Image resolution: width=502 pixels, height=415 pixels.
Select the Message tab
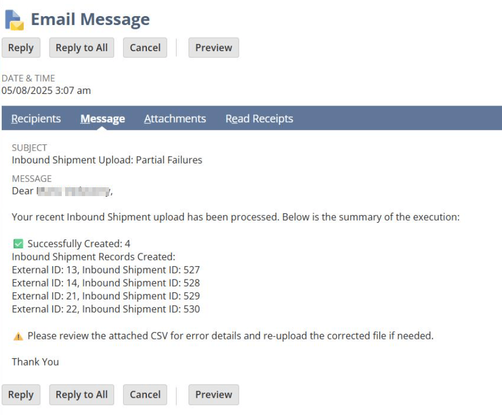tap(102, 119)
